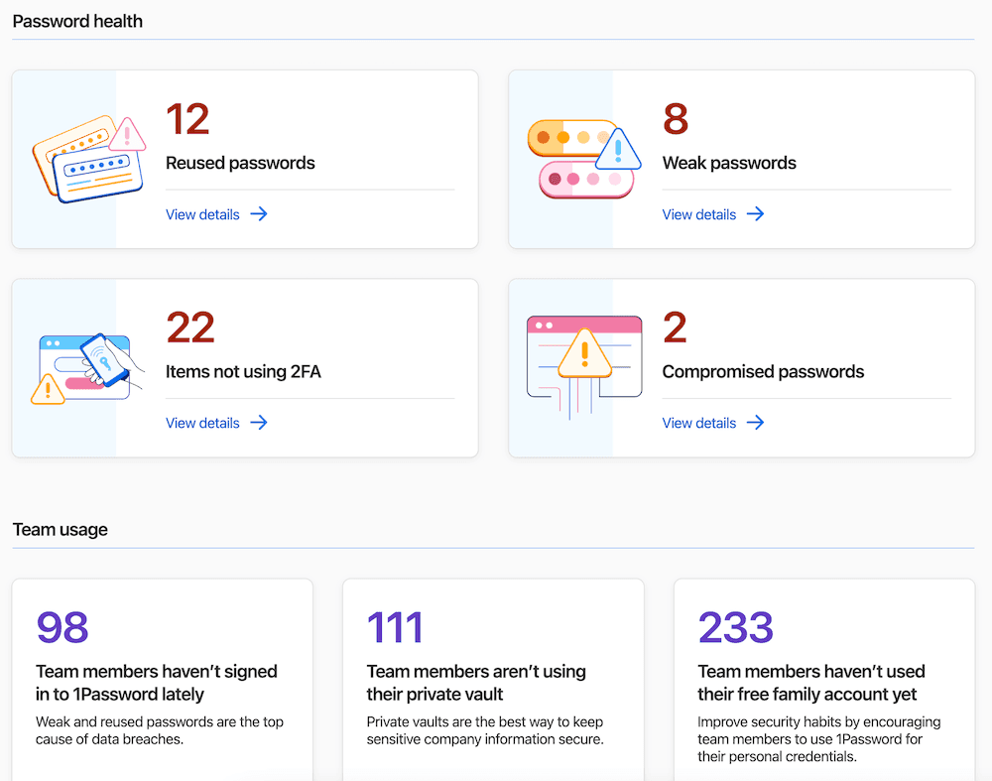
Task: Click the Reused passwords card illustration
Action: coord(89,159)
